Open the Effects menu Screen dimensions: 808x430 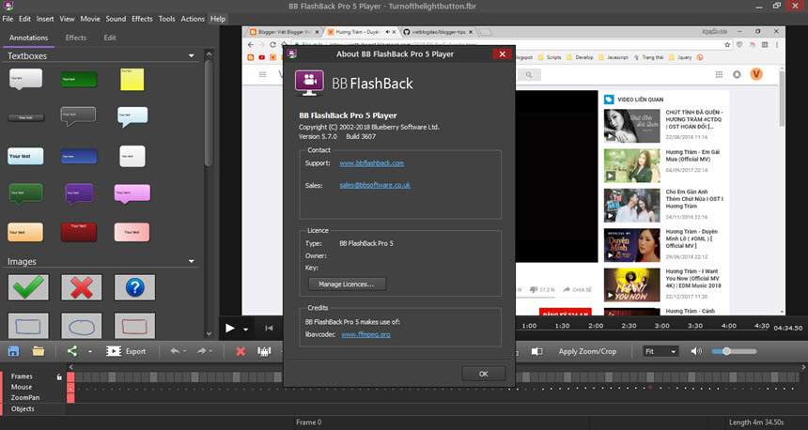click(142, 19)
